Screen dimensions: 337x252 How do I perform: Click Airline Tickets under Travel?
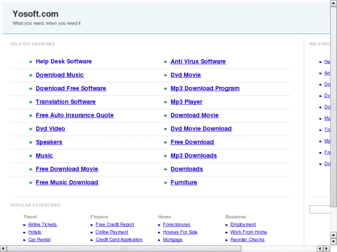43,224
